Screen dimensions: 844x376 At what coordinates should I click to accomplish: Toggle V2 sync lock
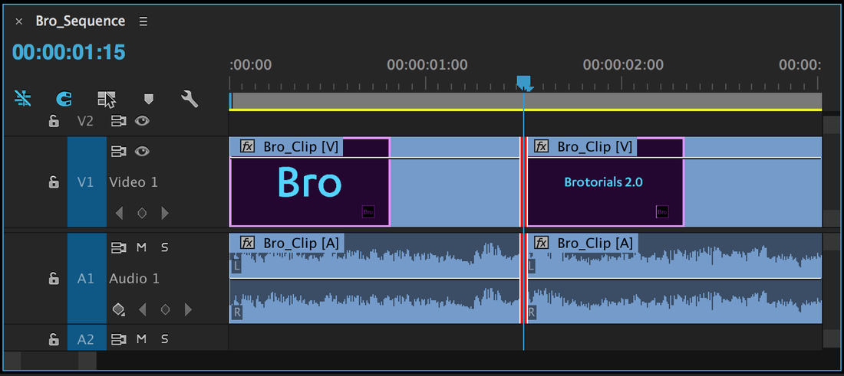[x=118, y=122]
